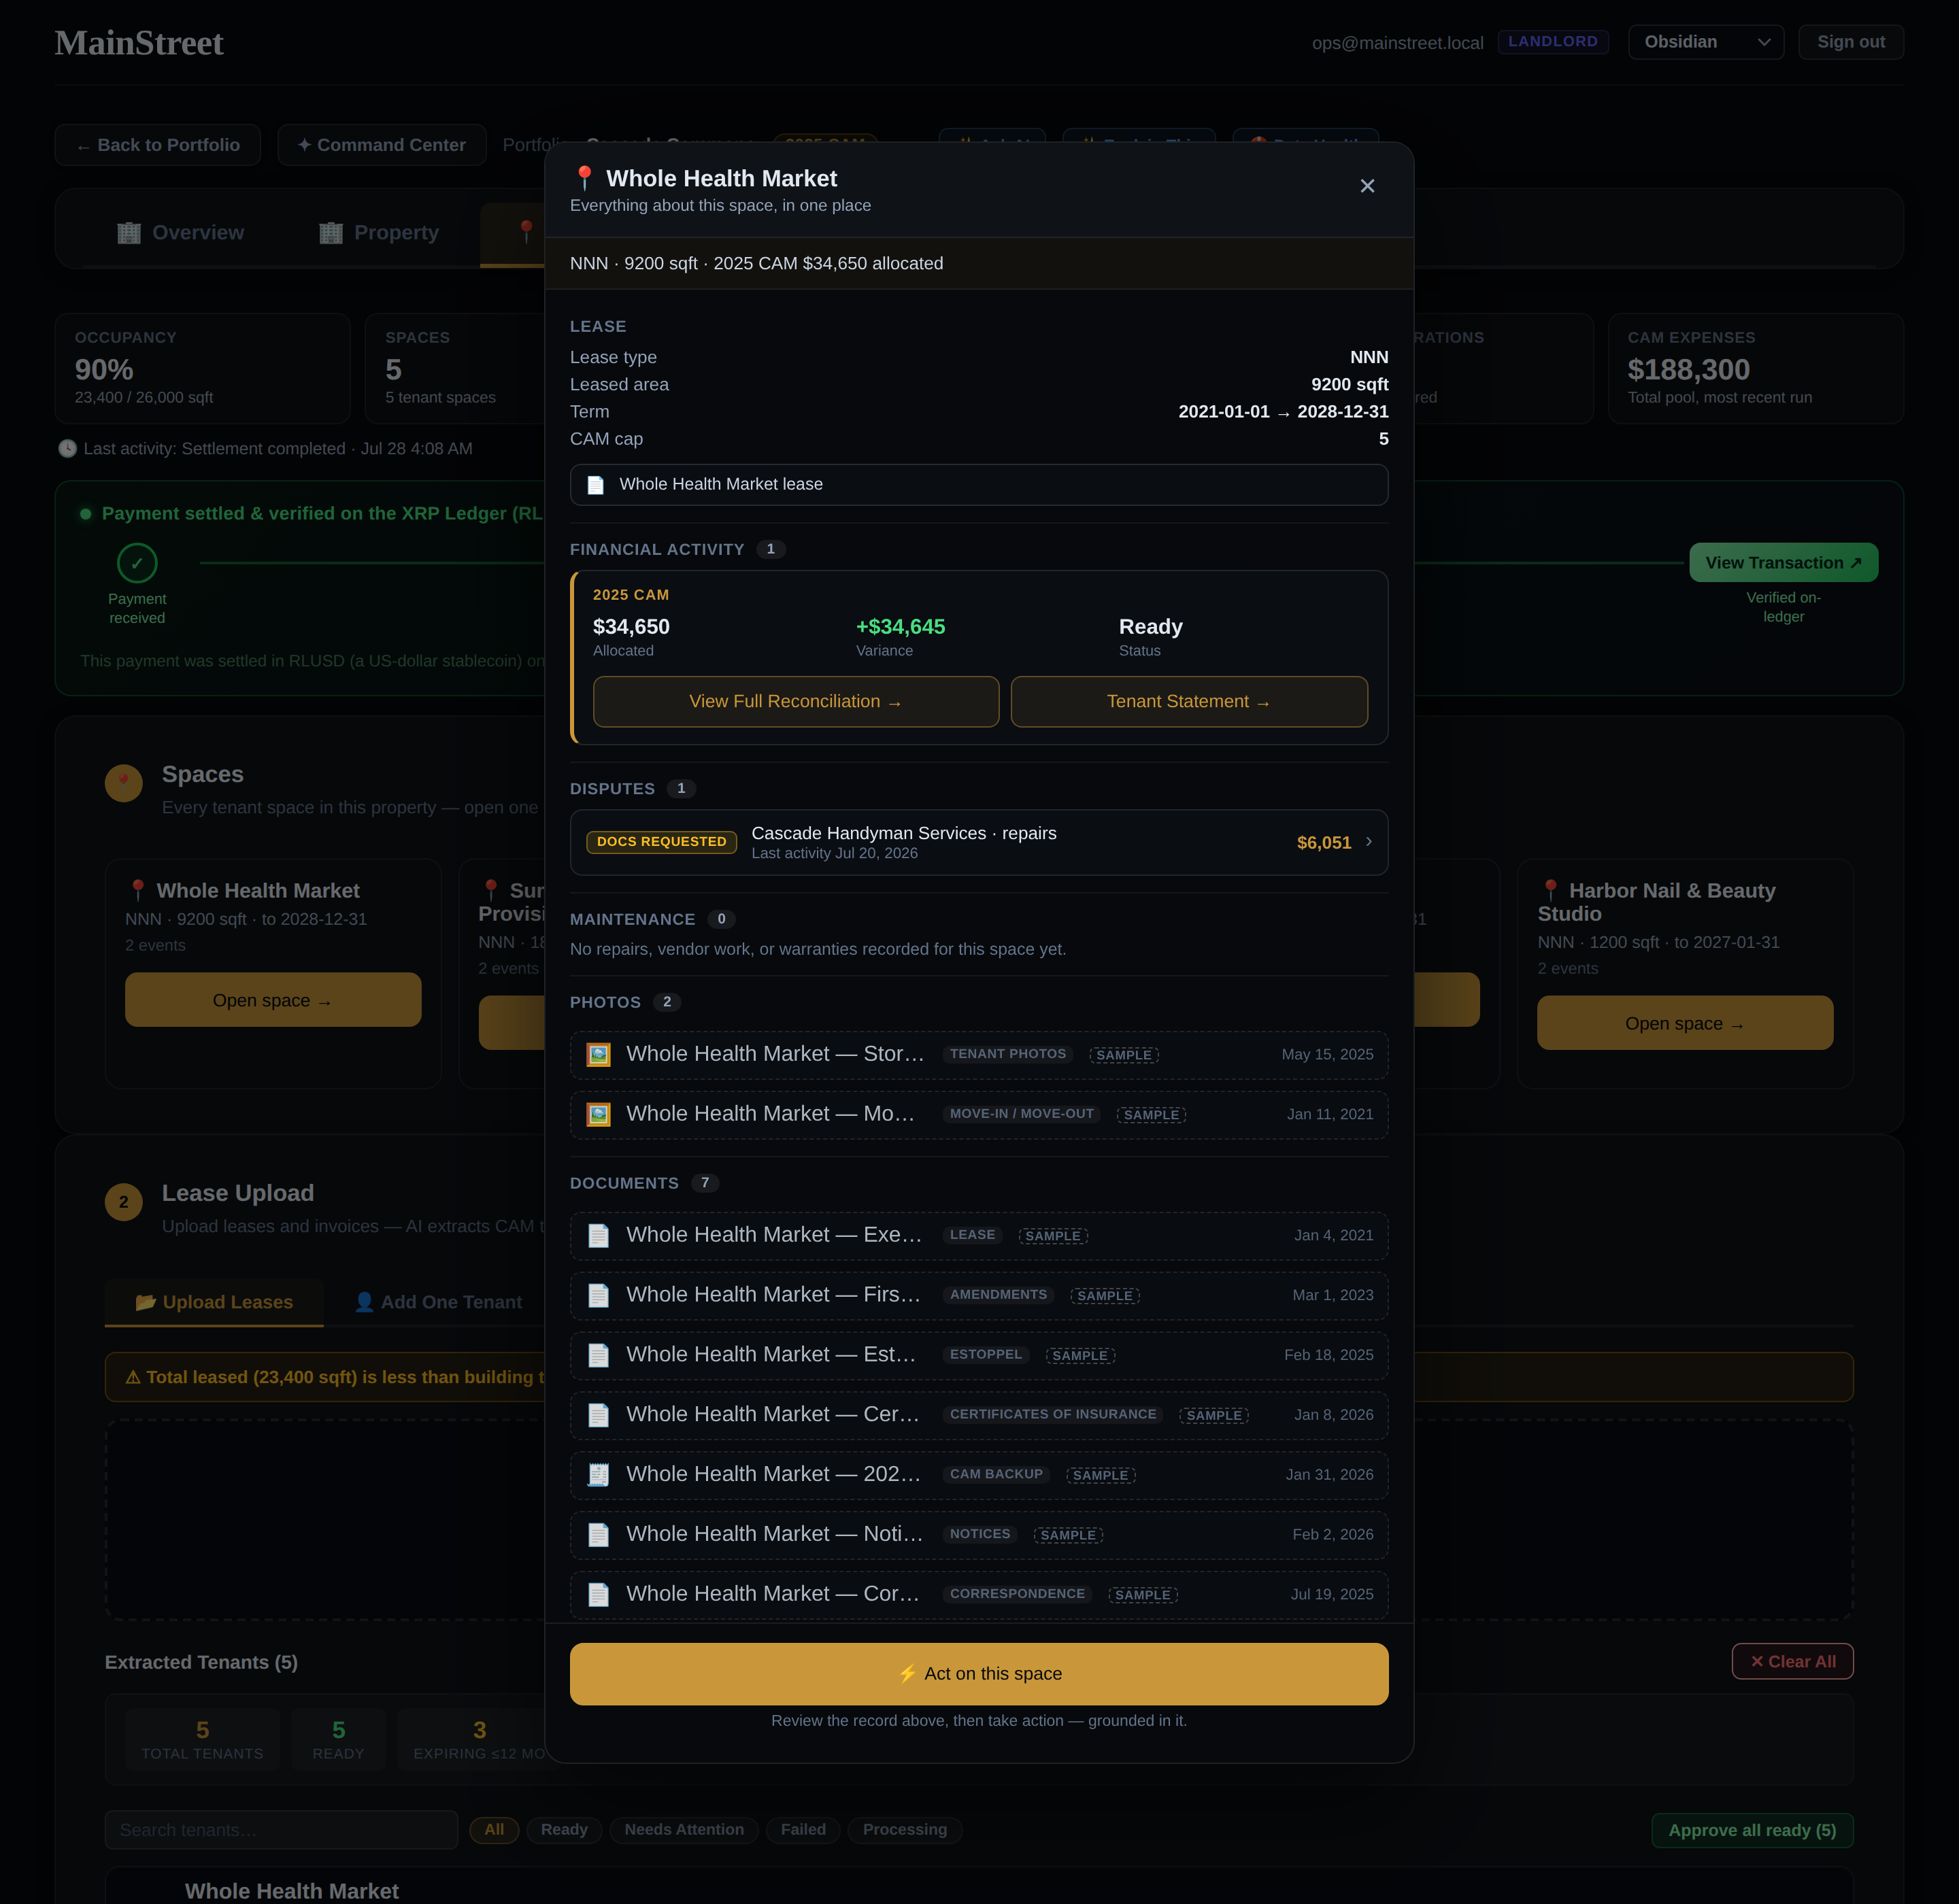This screenshot has height=1904, width=1959.
Task: Open the Command Center
Action: coord(382,145)
